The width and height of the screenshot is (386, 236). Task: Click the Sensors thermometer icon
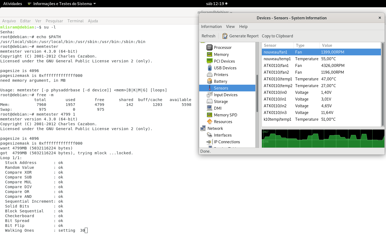[x=209, y=88]
